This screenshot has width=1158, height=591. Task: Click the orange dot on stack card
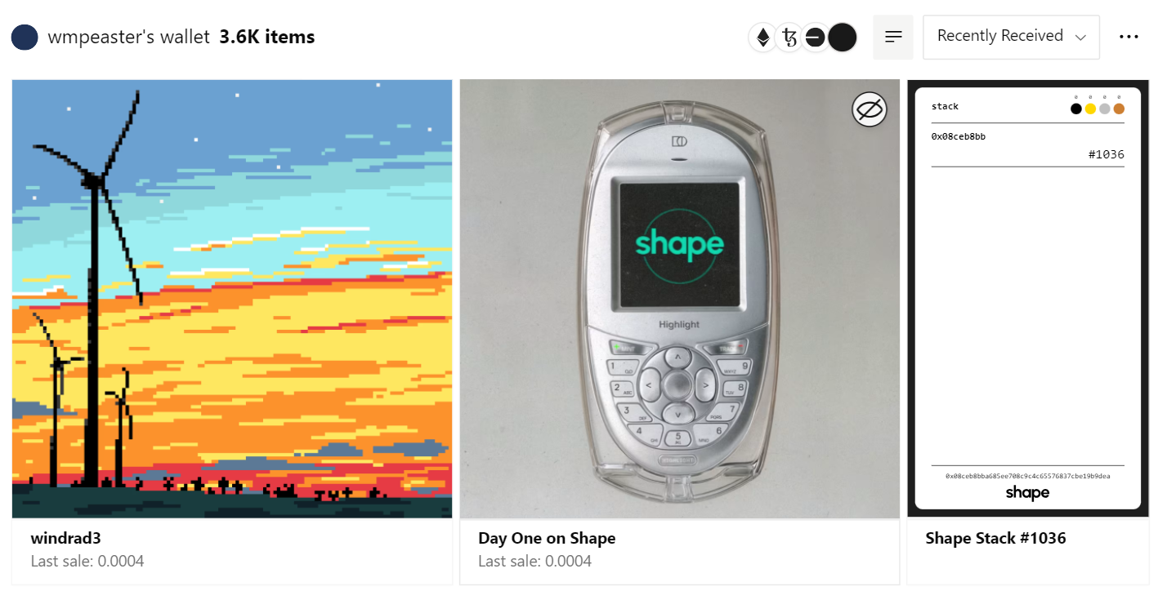pos(1119,109)
